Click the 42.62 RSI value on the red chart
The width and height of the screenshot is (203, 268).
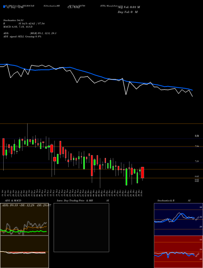coord(197,255)
